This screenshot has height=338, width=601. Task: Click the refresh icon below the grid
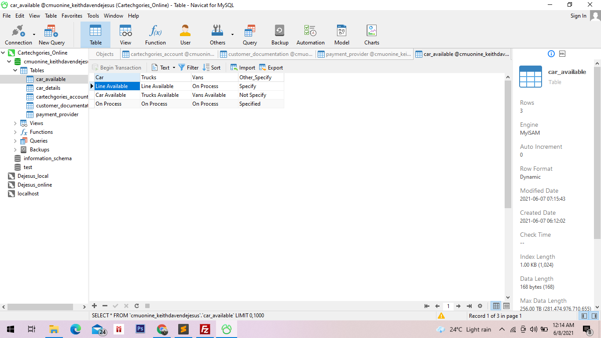click(x=137, y=306)
